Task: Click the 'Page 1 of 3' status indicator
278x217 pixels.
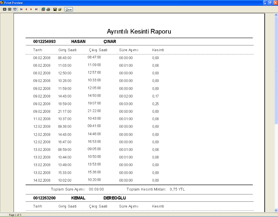Action: 15,215
